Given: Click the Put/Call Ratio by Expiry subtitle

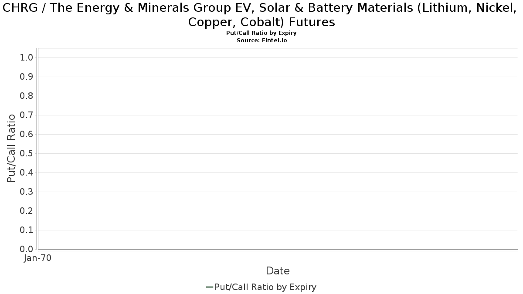Looking at the screenshot, I should coord(261,33).
